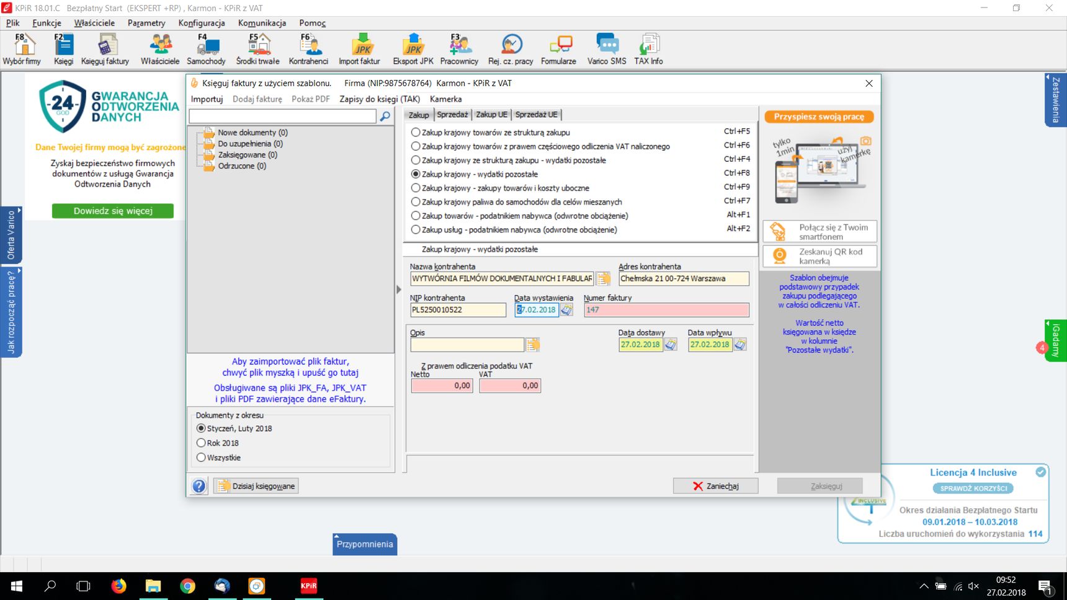The image size is (1067, 600).
Task: Select Zakup krajowy - wydatki pozostałe option
Action: point(475,174)
